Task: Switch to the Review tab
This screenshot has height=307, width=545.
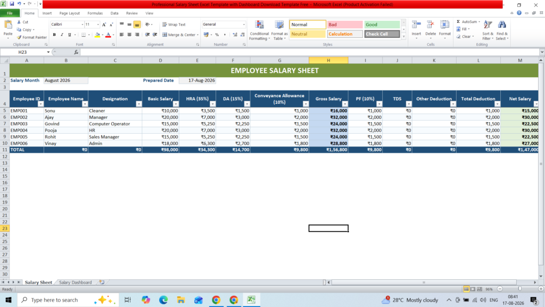Action: tap(132, 13)
